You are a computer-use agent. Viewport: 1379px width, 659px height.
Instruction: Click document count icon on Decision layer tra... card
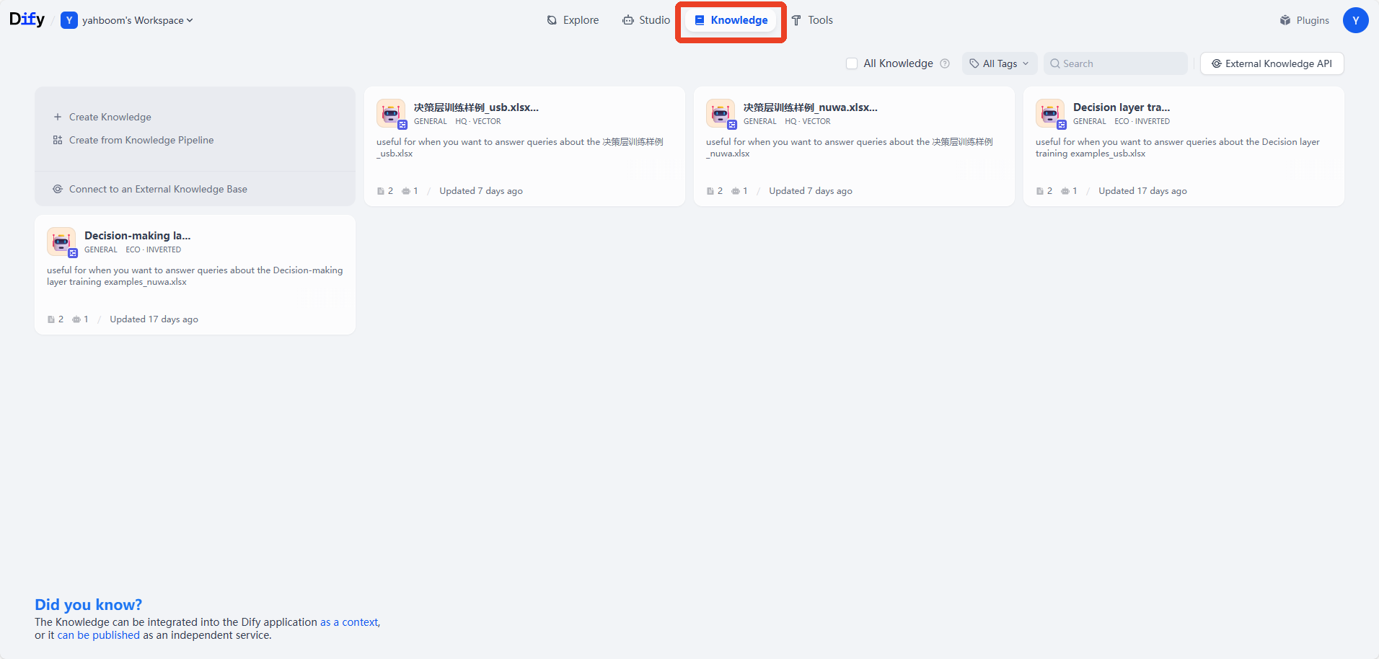(x=1040, y=191)
